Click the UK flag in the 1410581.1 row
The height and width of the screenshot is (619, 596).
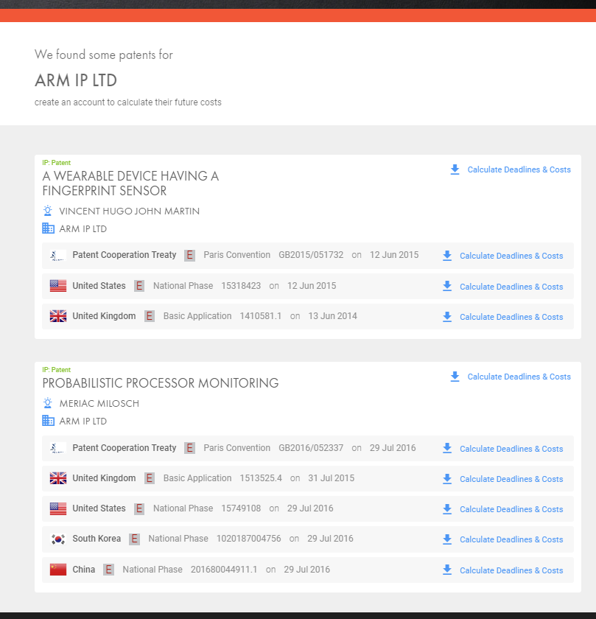[58, 316]
